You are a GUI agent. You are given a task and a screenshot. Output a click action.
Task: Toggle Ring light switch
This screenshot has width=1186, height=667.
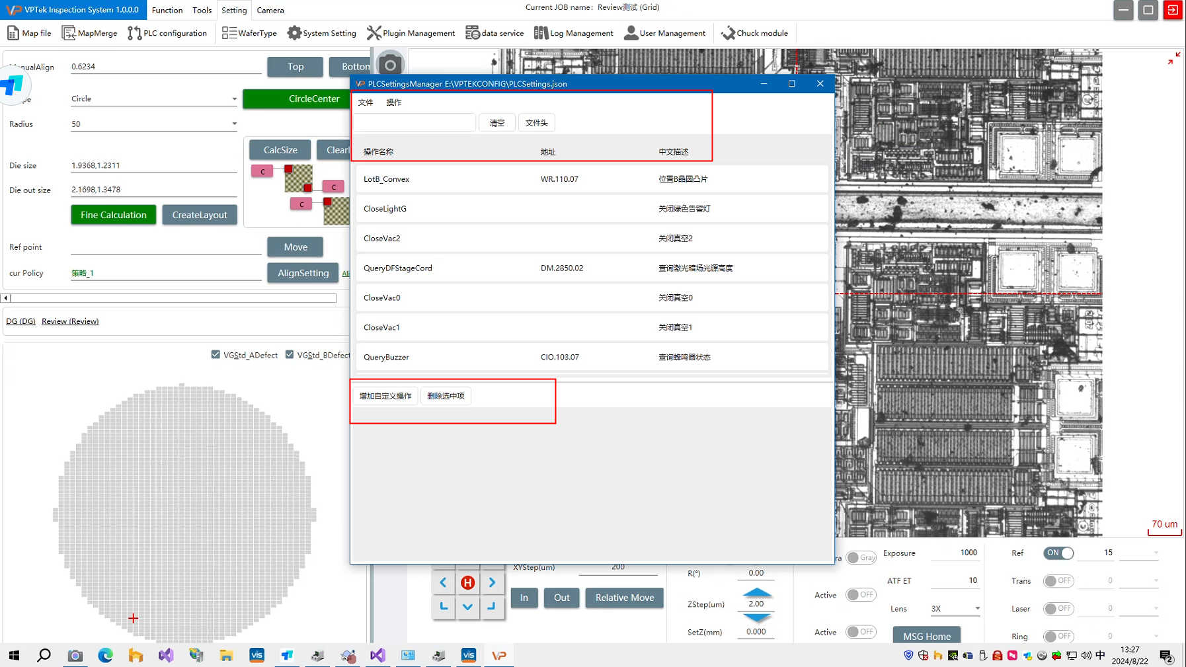(1058, 636)
